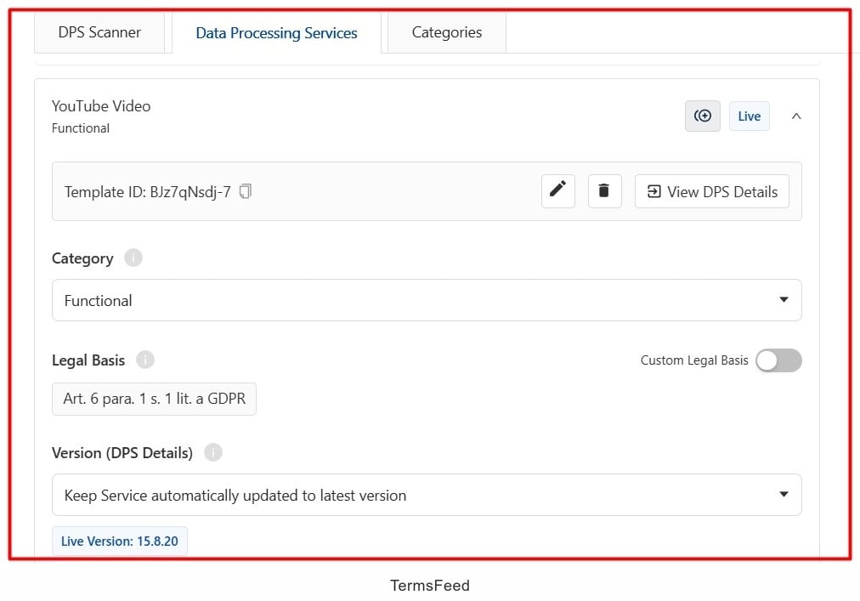The height and width of the screenshot is (601, 860).
Task: Open the Version dropdown for service updates
Action: pos(427,495)
